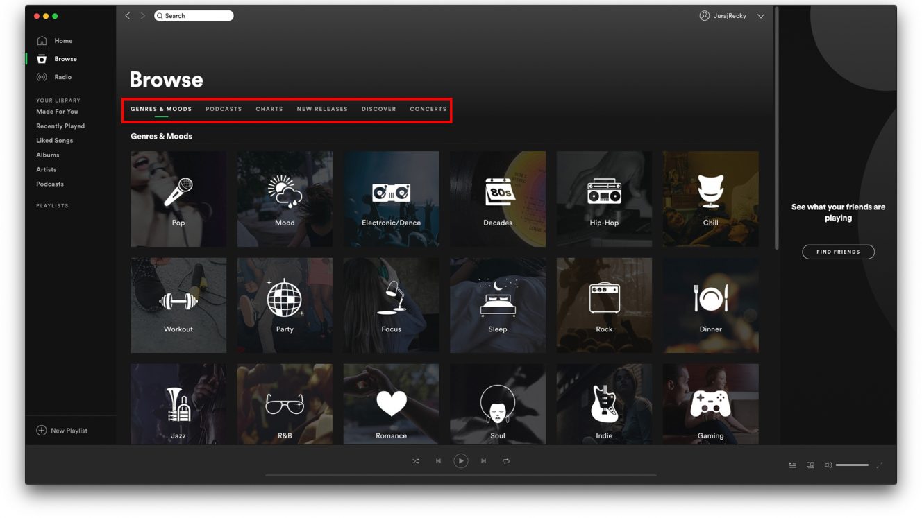922x518 pixels.
Task: Open the Charts tab
Action: pyautogui.click(x=269, y=109)
